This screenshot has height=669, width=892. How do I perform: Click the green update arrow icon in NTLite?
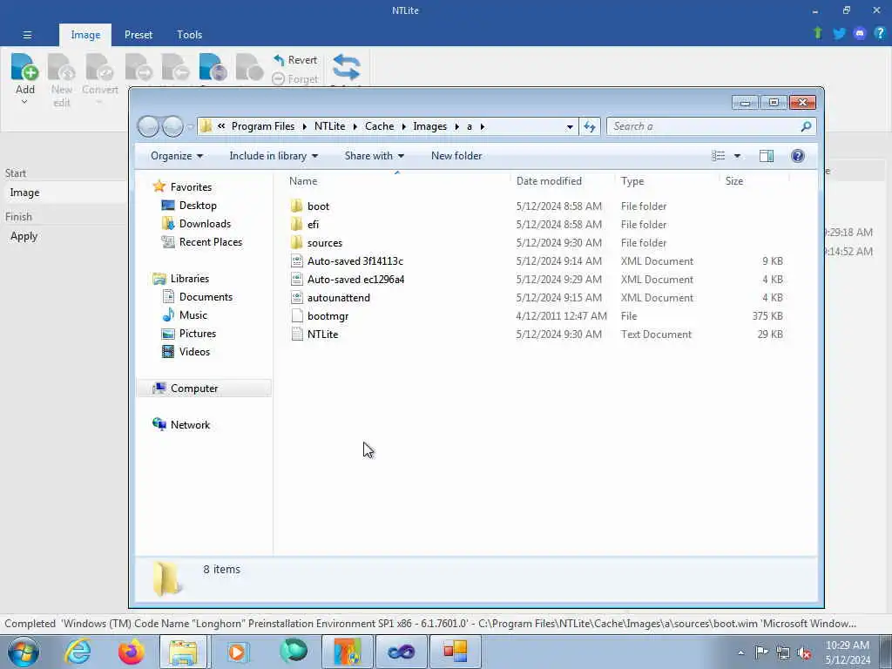(x=817, y=33)
